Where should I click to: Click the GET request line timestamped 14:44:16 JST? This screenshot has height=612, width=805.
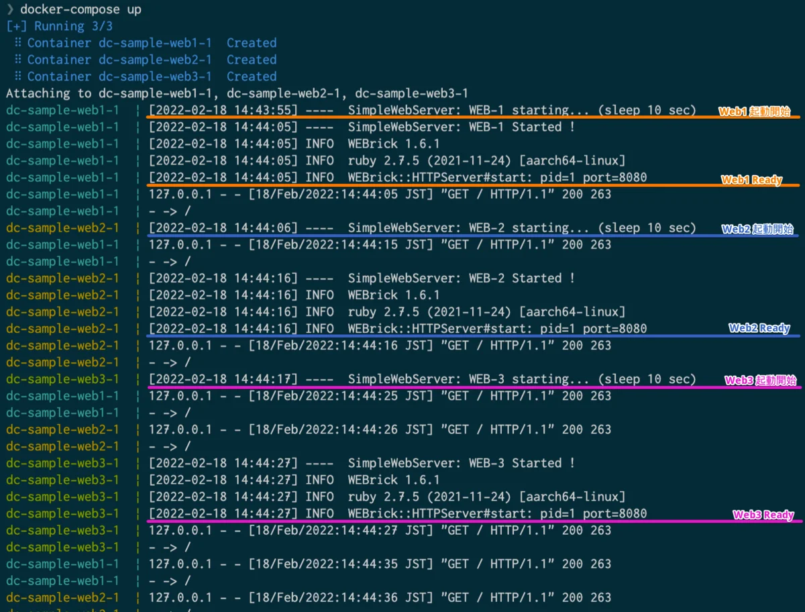pyautogui.click(x=309, y=345)
